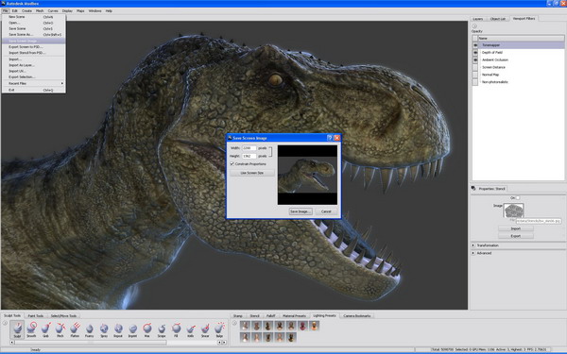Image resolution: width=567 pixels, height=354 pixels.
Task: Click the round button beside the Sculpt tool
Action: pos(5,323)
